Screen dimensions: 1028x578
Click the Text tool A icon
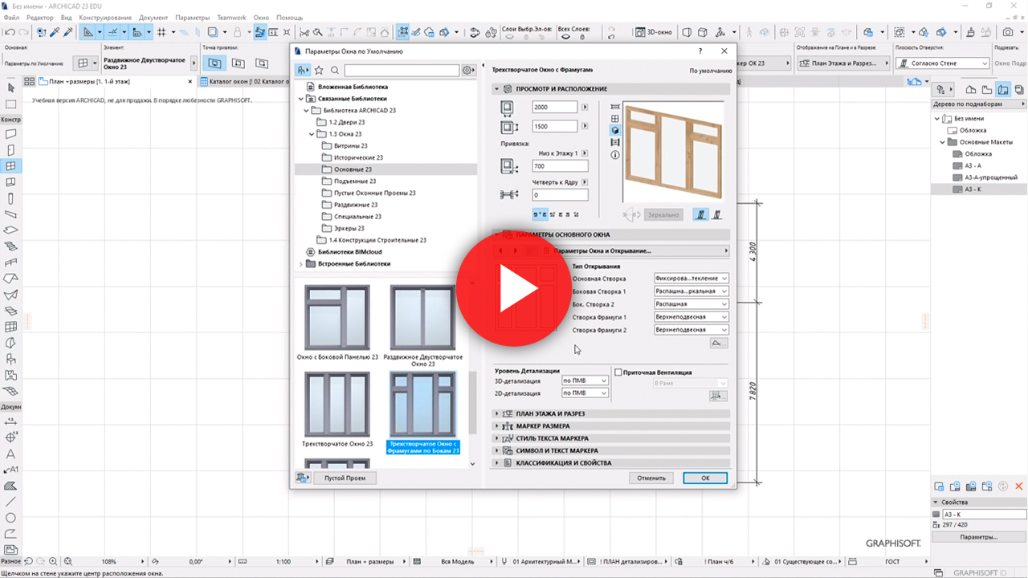(10, 454)
